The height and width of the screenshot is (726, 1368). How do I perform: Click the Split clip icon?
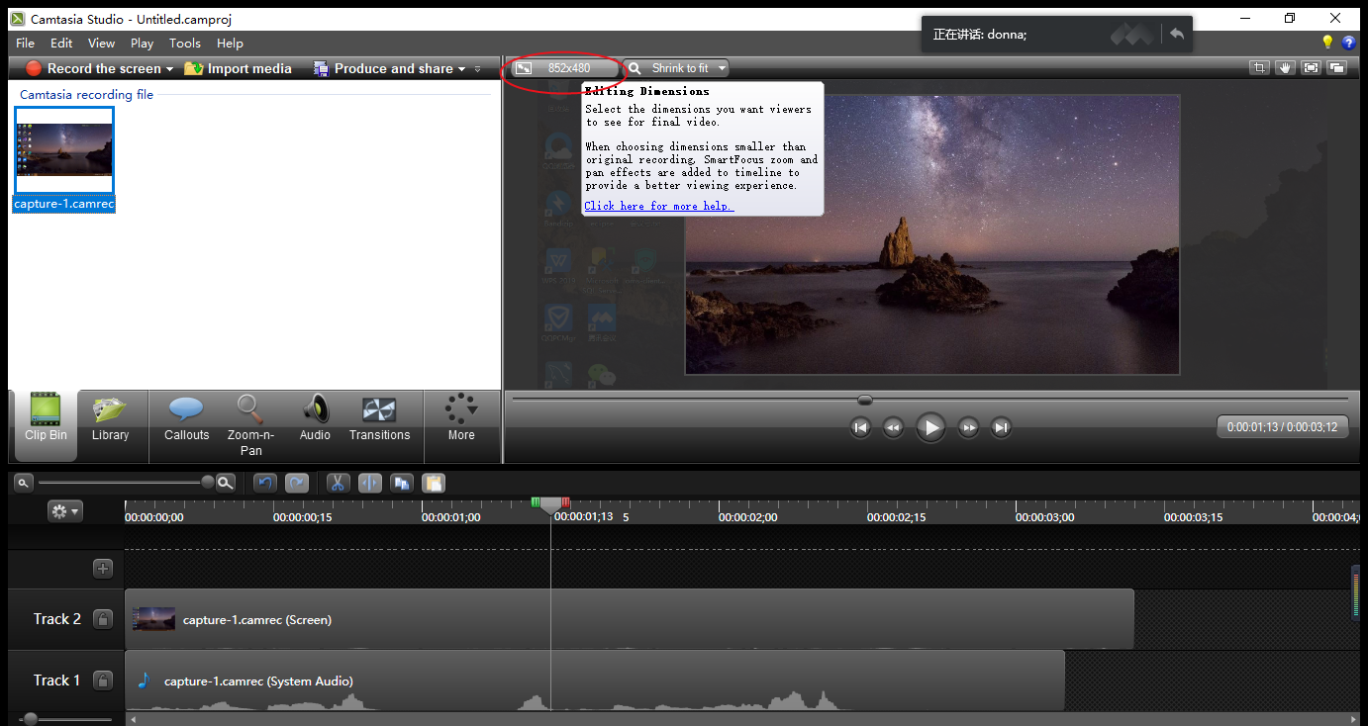click(x=369, y=483)
